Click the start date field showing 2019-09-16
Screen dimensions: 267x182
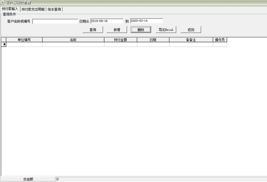coord(107,21)
